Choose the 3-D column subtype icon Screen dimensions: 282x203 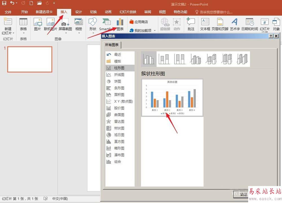click(x=242, y=59)
